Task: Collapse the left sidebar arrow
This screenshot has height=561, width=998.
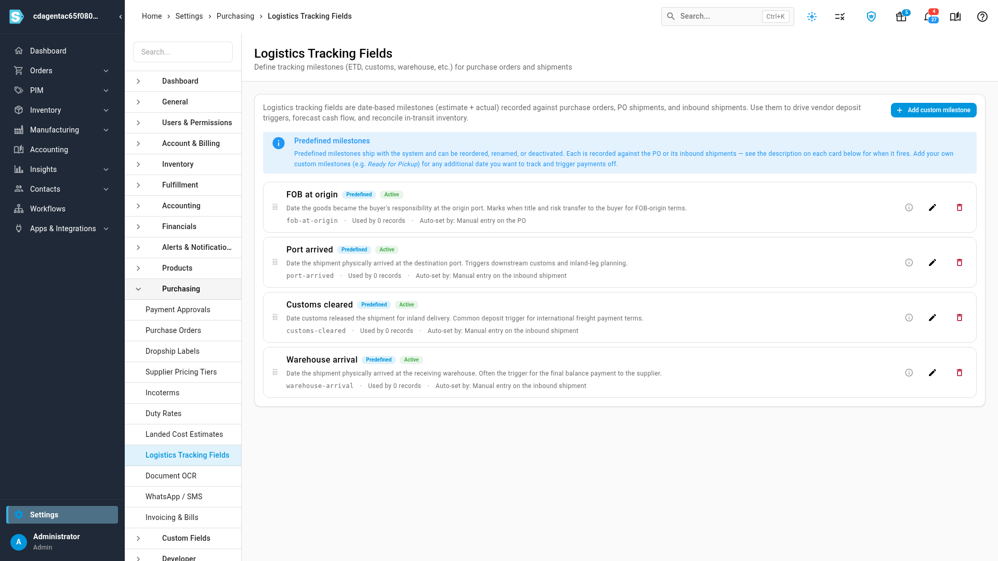Action: pyautogui.click(x=121, y=17)
